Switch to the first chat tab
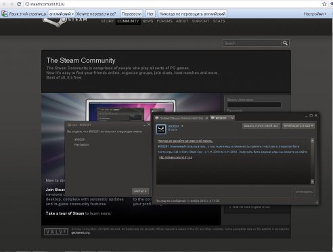Viewport: 333px width, 252px height. [181, 118]
